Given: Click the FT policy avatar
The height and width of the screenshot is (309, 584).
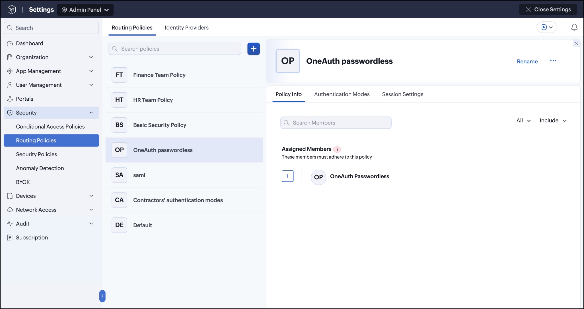Looking at the screenshot, I should coord(119,75).
